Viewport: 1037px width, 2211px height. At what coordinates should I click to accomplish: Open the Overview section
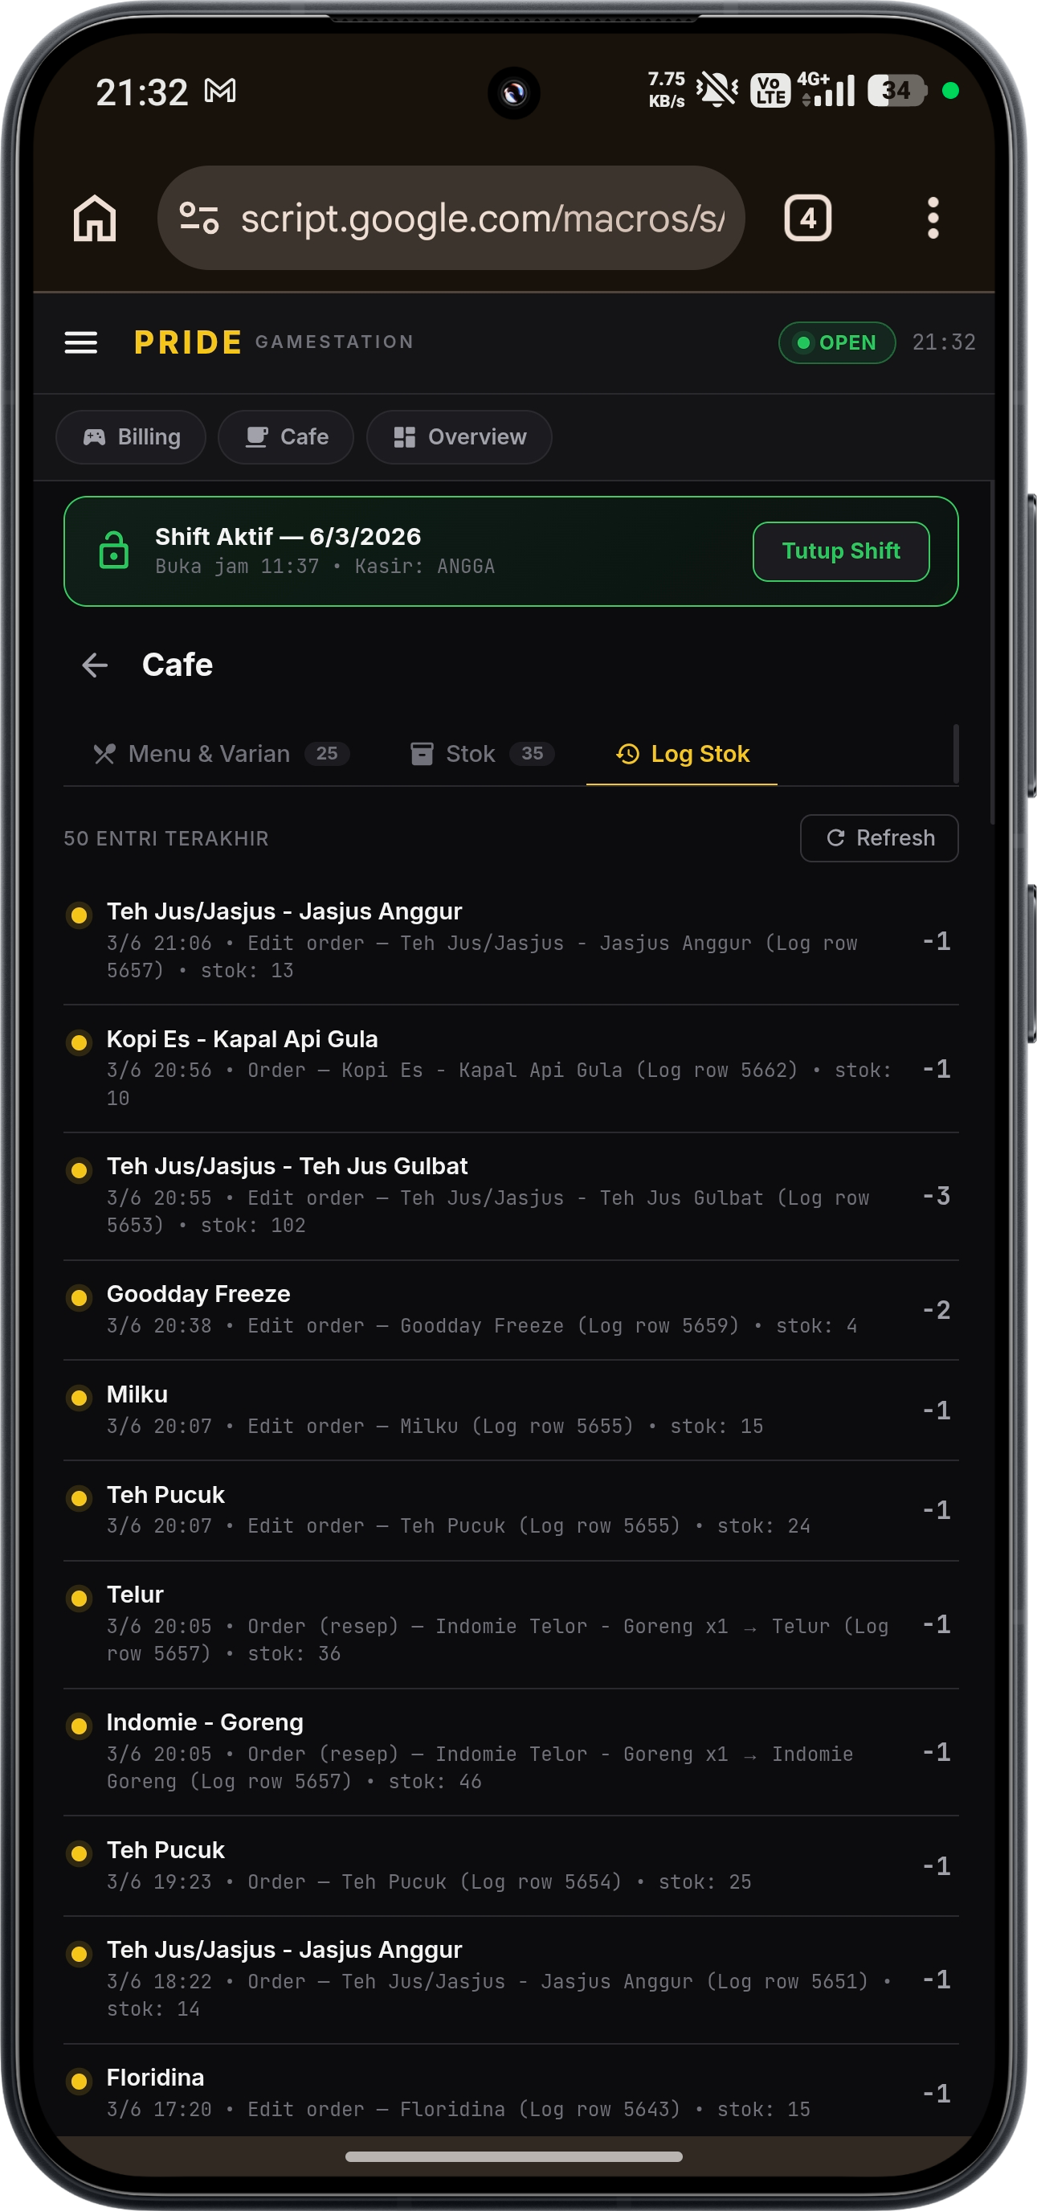tap(459, 437)
